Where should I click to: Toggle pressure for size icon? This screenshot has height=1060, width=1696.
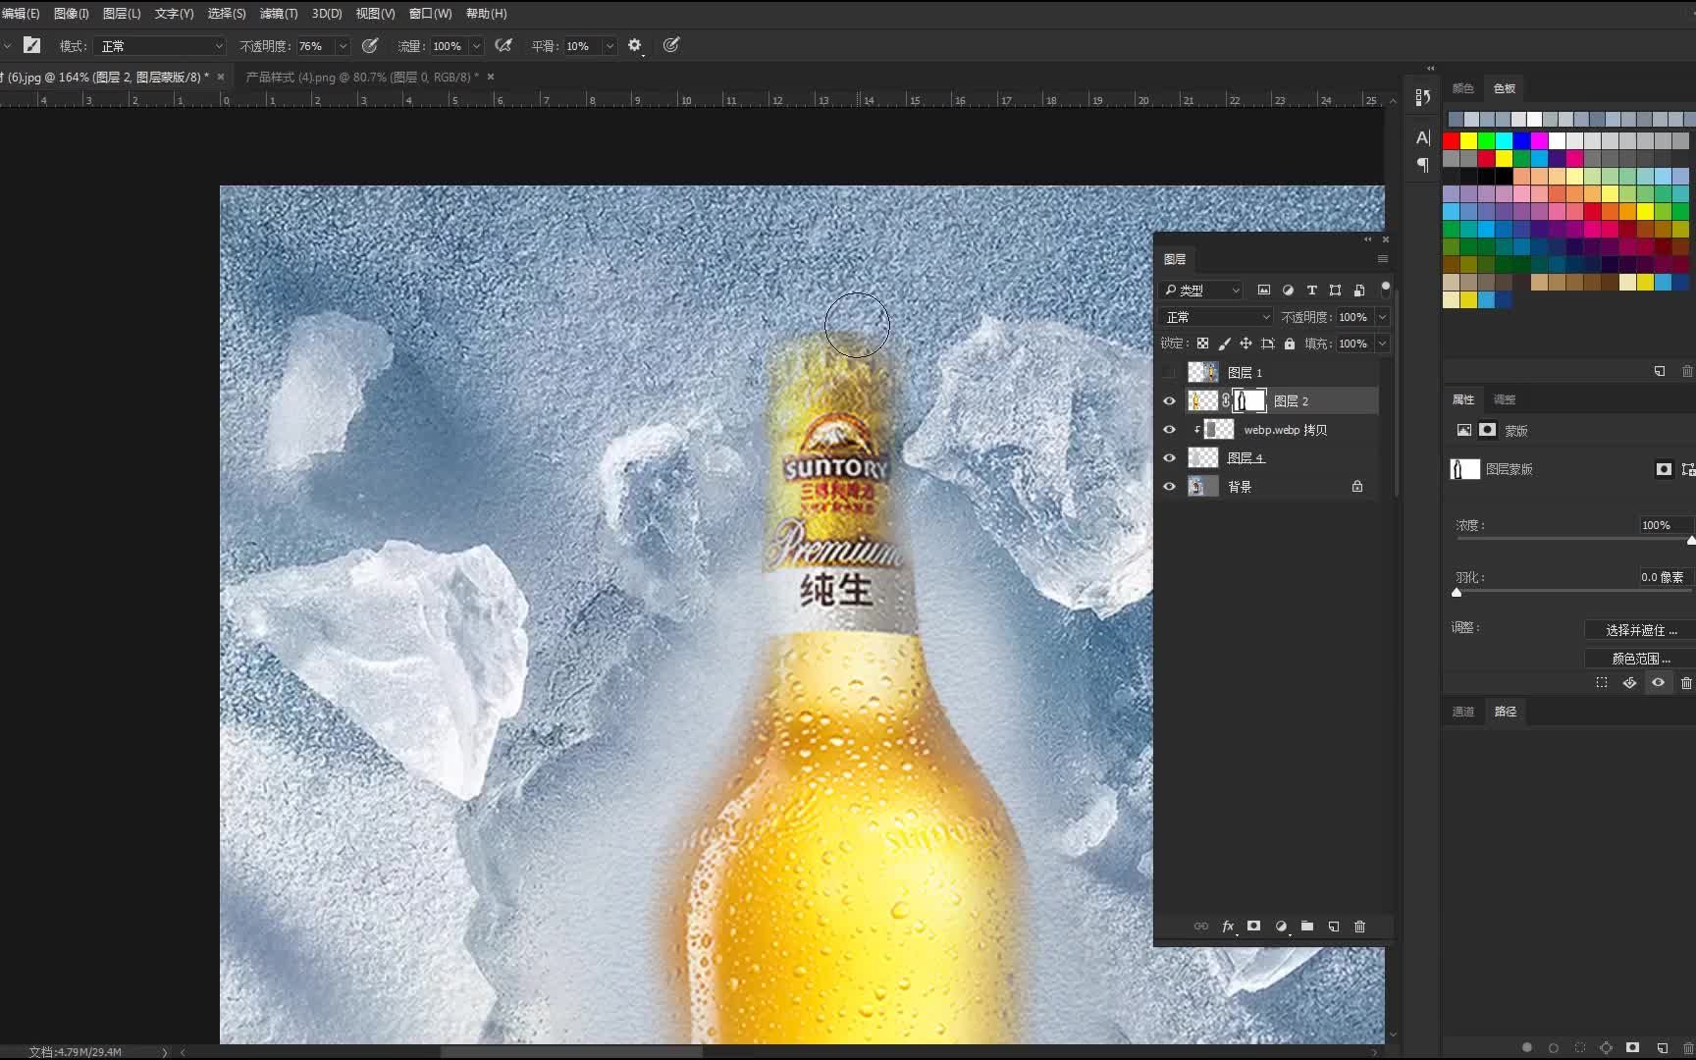click(x=671, y=45)
